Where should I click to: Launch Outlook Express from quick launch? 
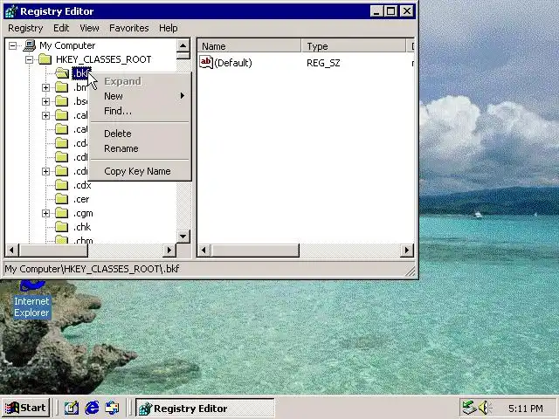pyautogui.click(x=112, y=408)
